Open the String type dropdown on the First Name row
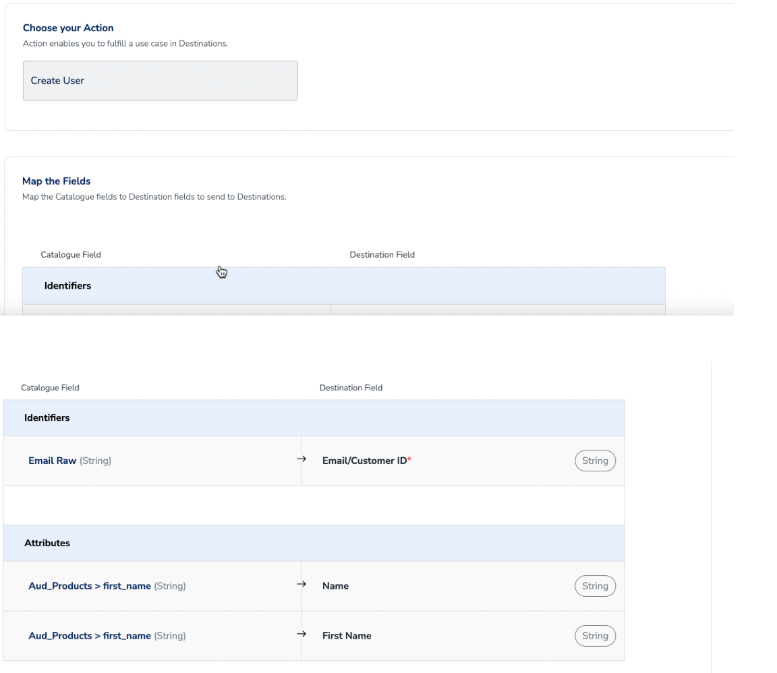The image size is (777, 673). [x=595, y=635]
